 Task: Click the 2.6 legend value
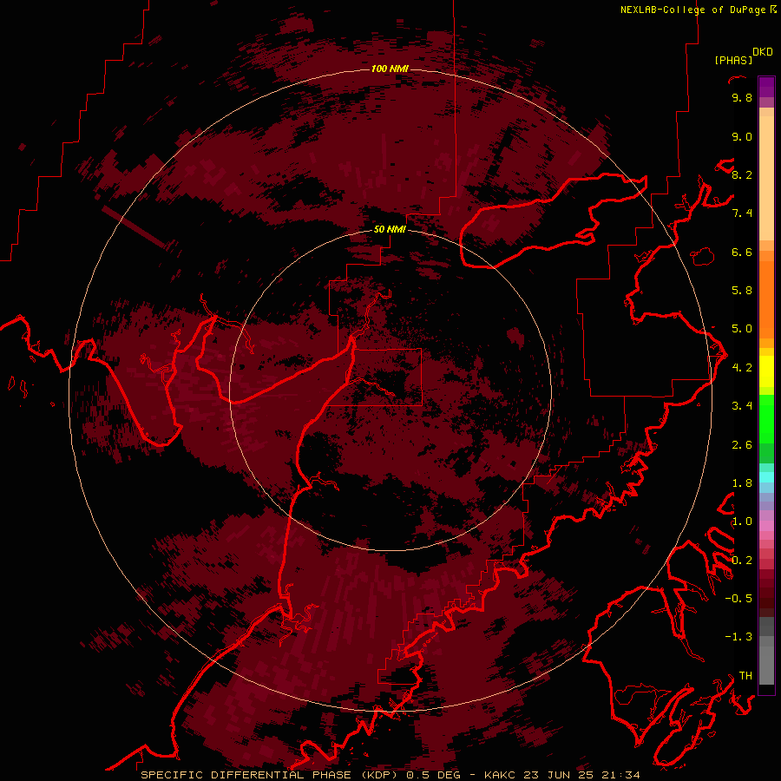pos(742,445)
